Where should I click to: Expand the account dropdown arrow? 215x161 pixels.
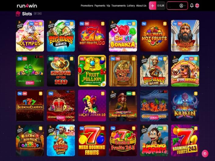click(x=185, y=6)
